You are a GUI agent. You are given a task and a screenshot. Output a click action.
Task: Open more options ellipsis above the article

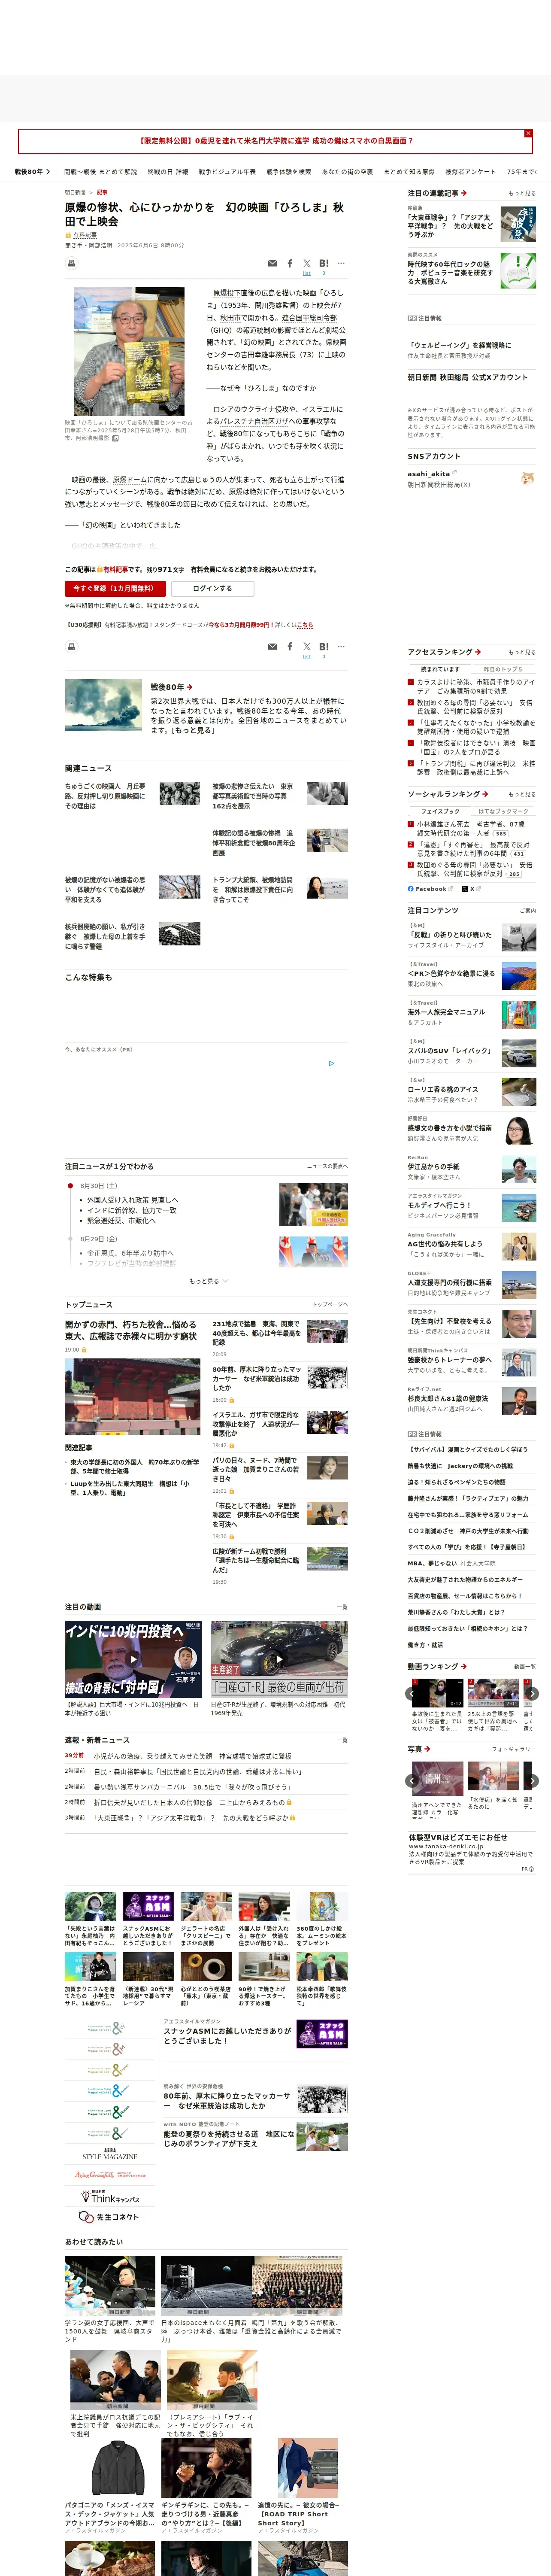click(341, 264)
